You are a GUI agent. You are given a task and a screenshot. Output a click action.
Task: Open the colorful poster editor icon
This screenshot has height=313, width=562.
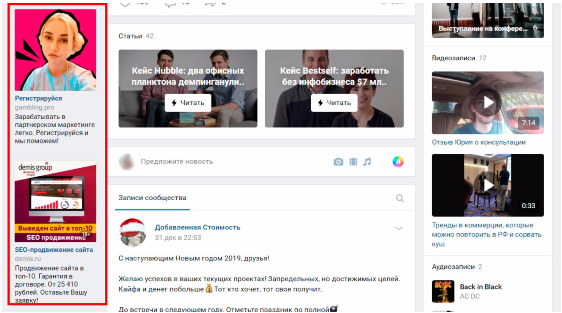point(398,162)
